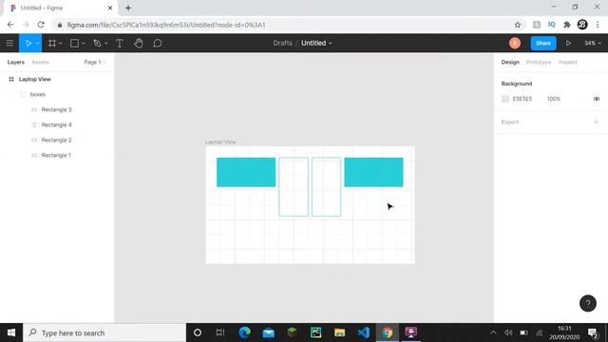Open File Explorer from taskbar

pyautogui.click(x=340, y=332)
